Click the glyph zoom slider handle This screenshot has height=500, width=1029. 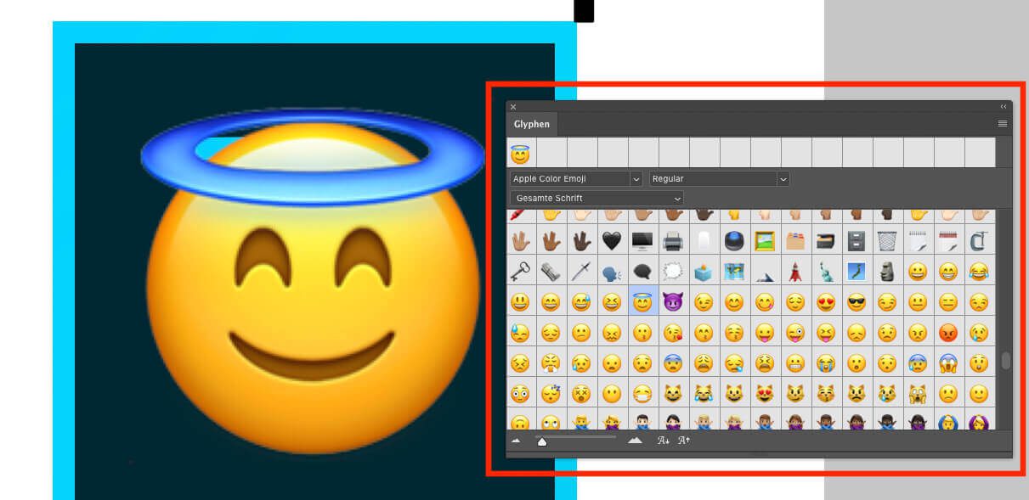pyautogui.click(x=542, y=441)
